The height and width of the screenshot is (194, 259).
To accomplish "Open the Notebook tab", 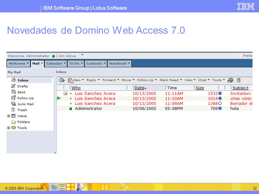I will tap(120, 64).
